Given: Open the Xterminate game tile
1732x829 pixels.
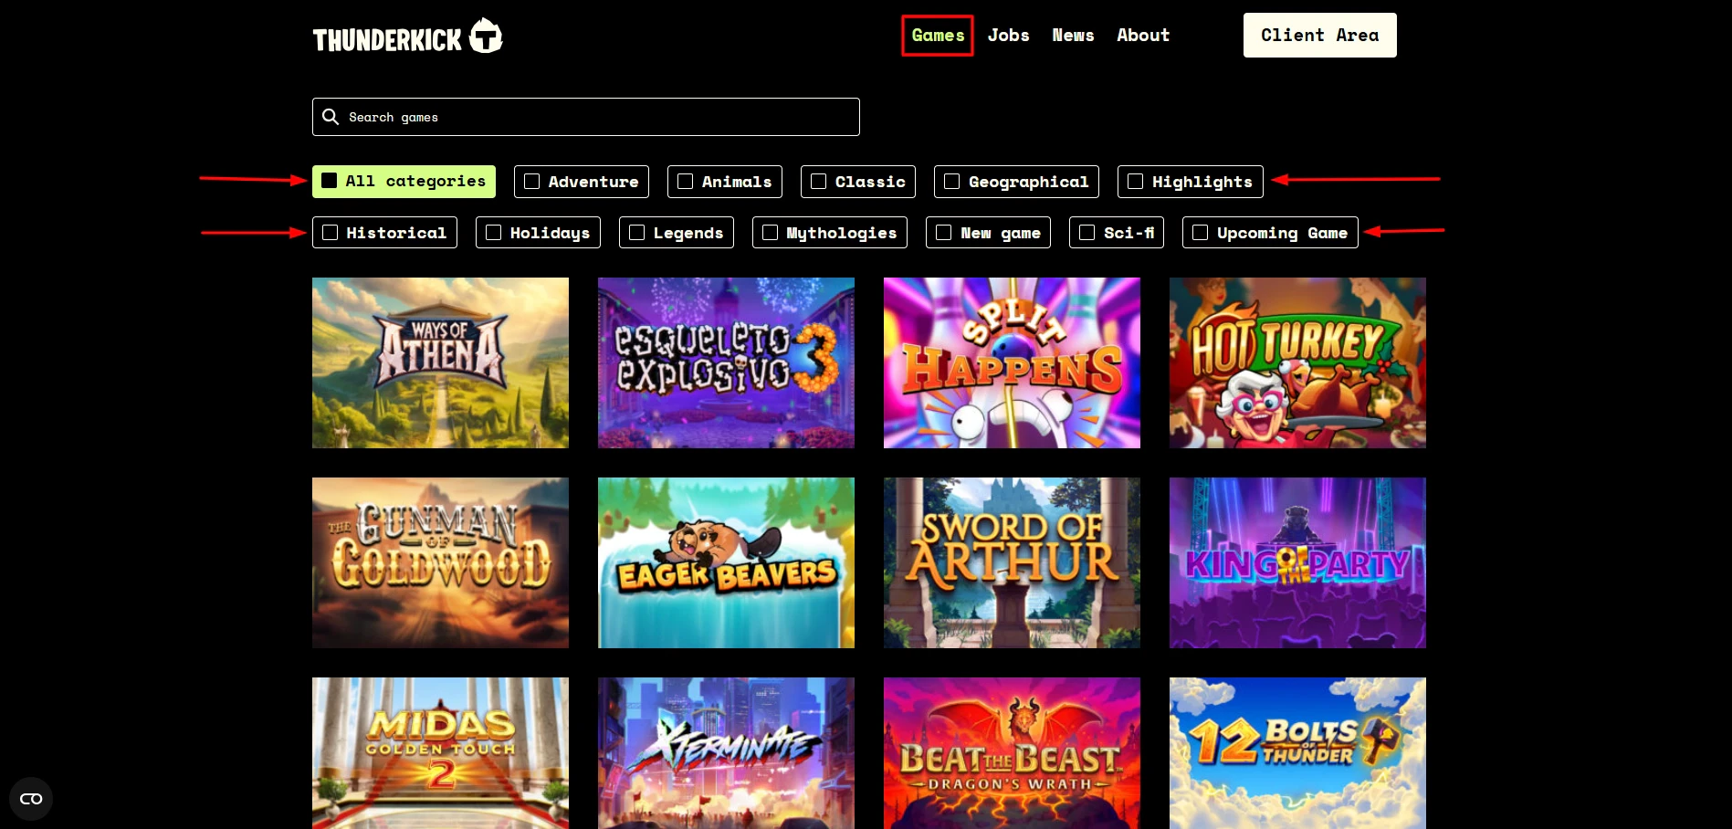Looking at the screenshot, I should [x=726, y=753].
